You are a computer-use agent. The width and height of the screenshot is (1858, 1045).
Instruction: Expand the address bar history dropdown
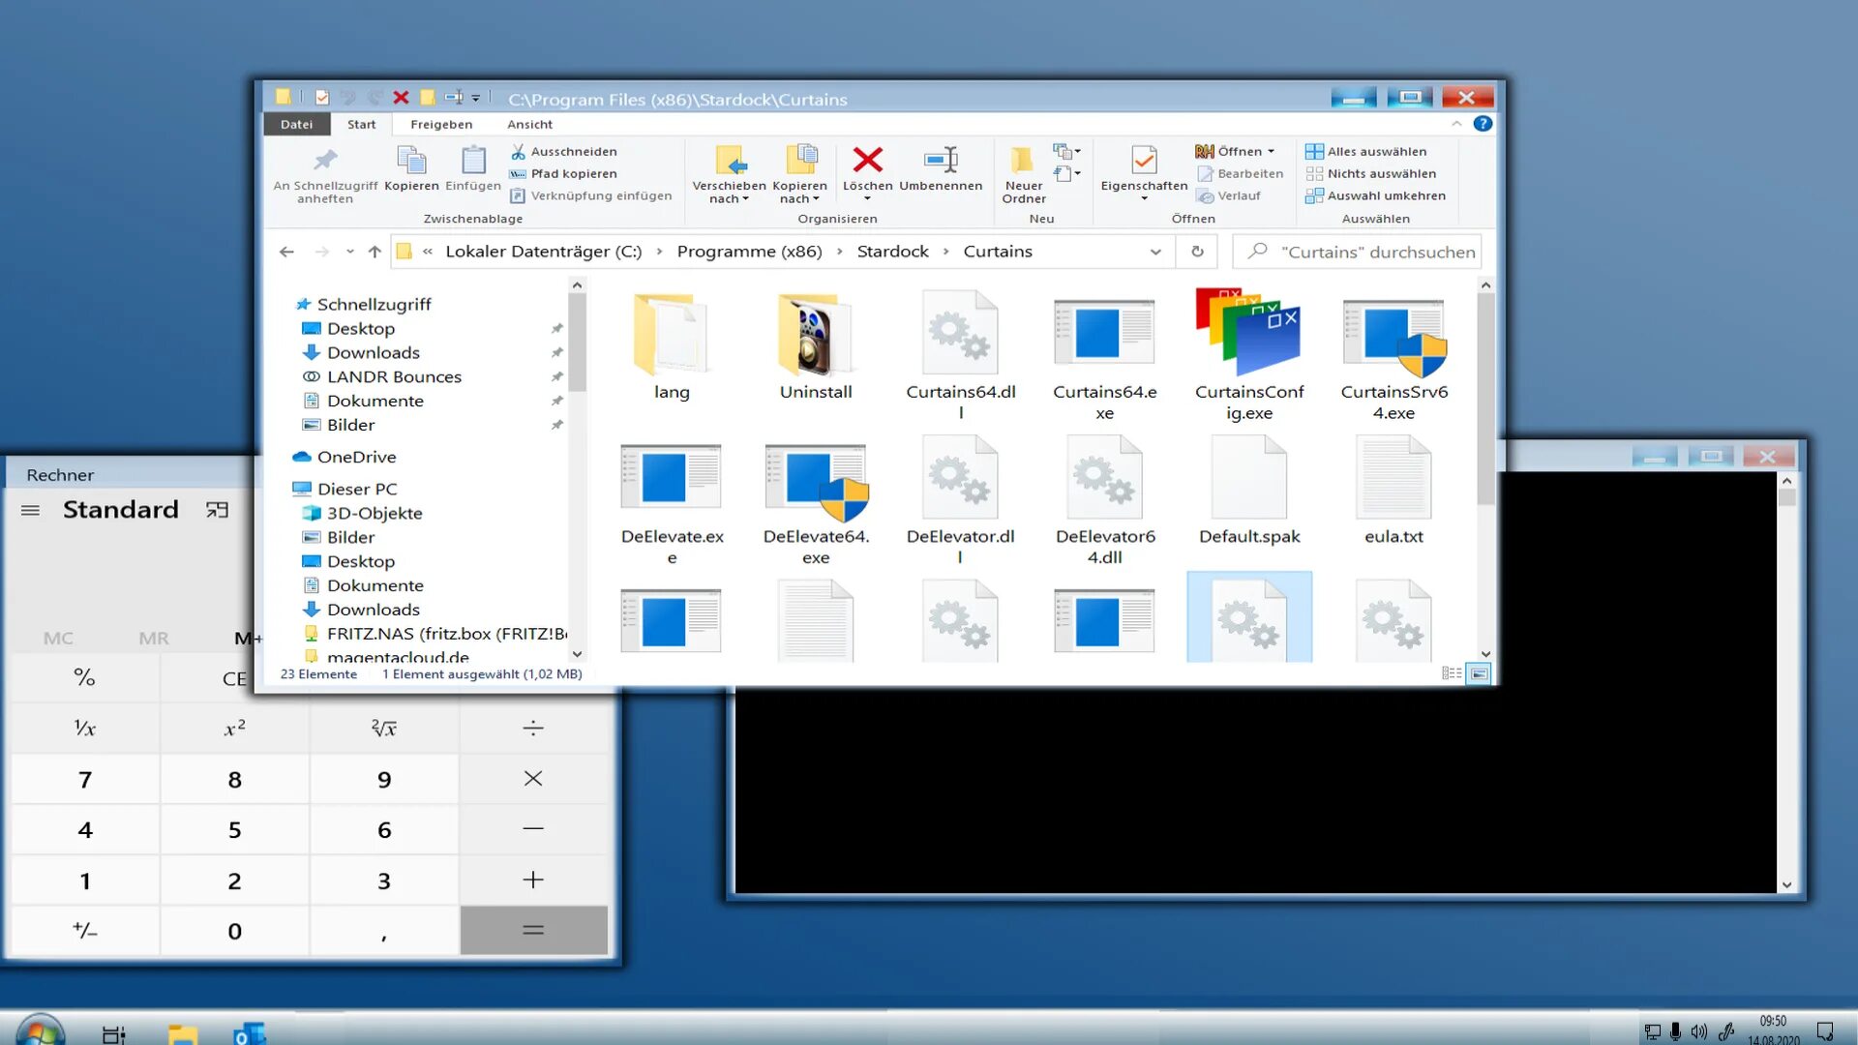(1155, 252)
